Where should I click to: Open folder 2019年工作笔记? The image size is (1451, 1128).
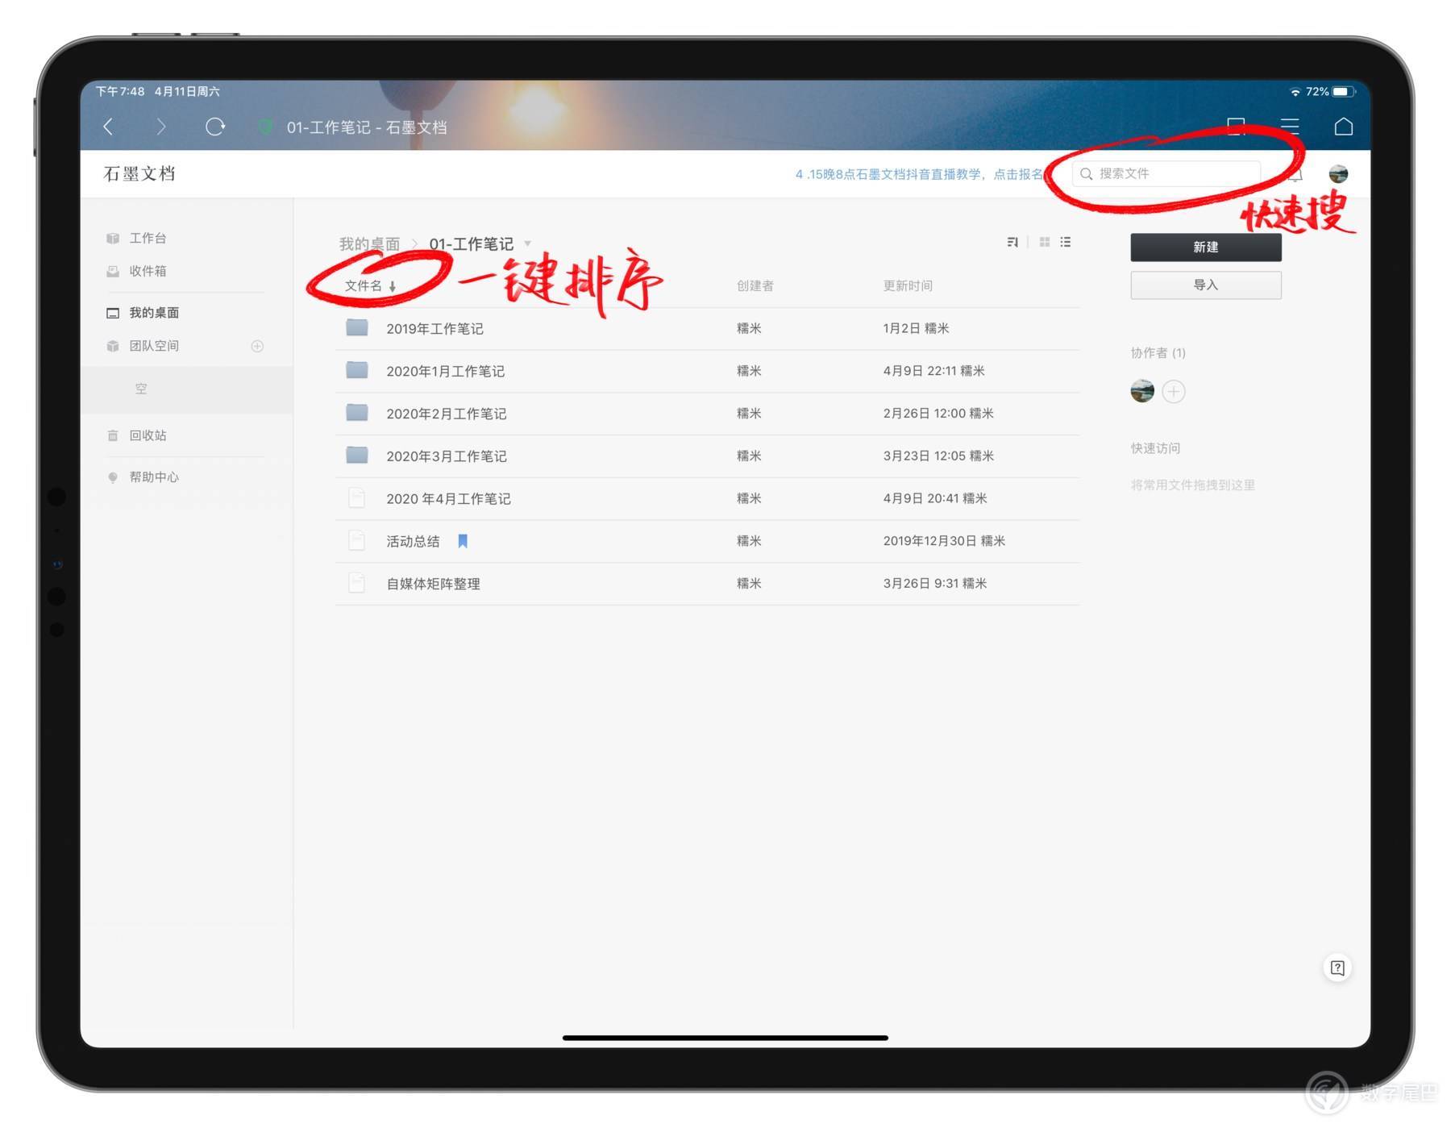pos(434,328)
